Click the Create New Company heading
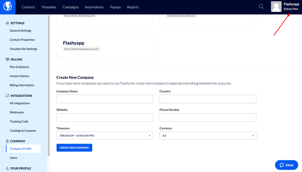The width and height of the screenshot is (302, 172). pos(75,77)
